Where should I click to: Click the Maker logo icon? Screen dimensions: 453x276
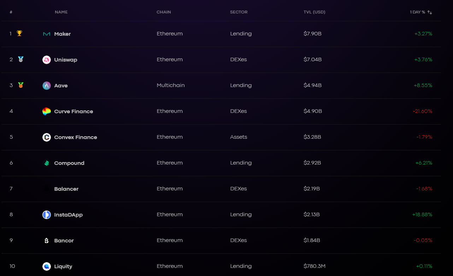(x=47, y=34)
